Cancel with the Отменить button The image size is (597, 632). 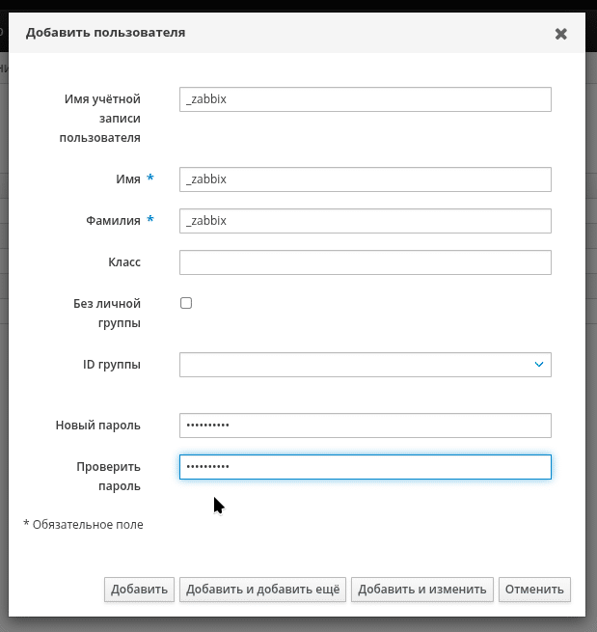tap(534, 590)
